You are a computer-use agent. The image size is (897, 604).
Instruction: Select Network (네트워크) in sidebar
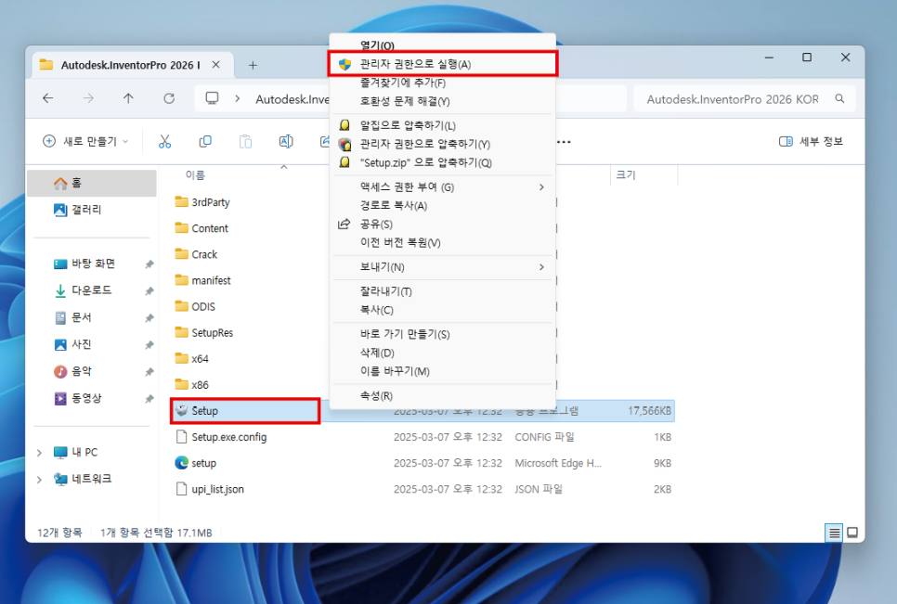click(92, 479)
